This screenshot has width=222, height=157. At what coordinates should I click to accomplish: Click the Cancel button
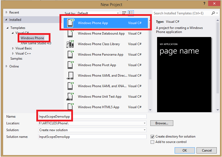tap(206, 150)
